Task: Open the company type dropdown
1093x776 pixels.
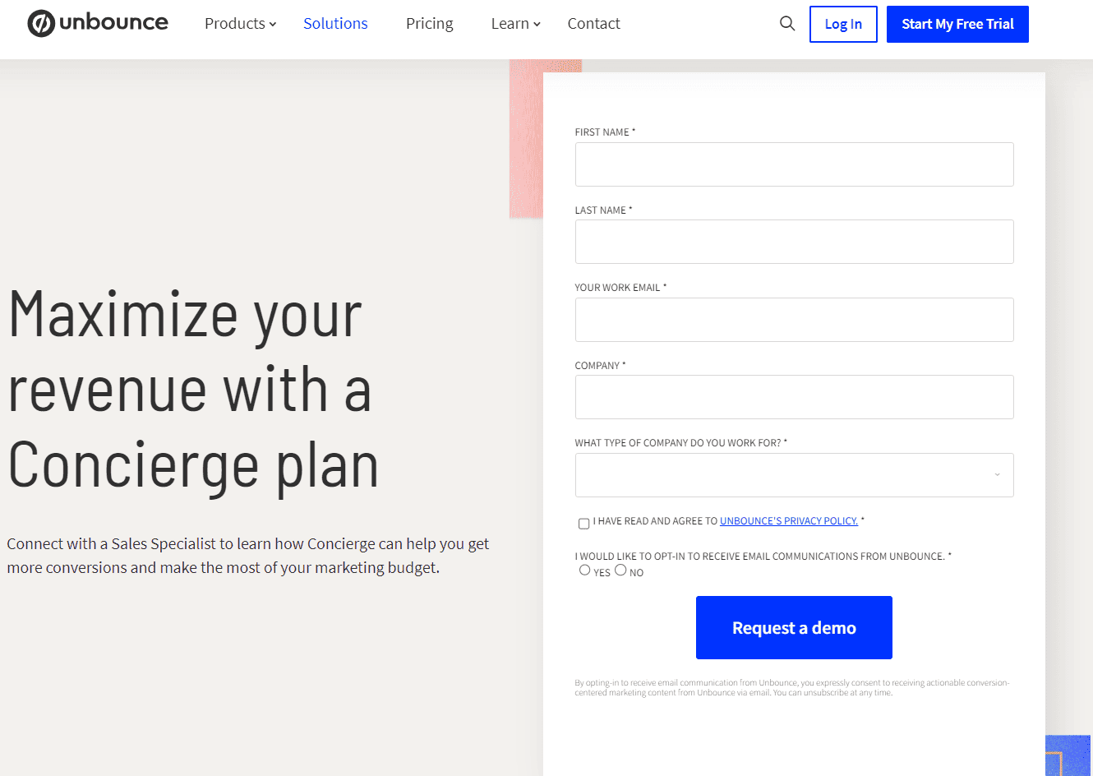Action: pos(795,475)
